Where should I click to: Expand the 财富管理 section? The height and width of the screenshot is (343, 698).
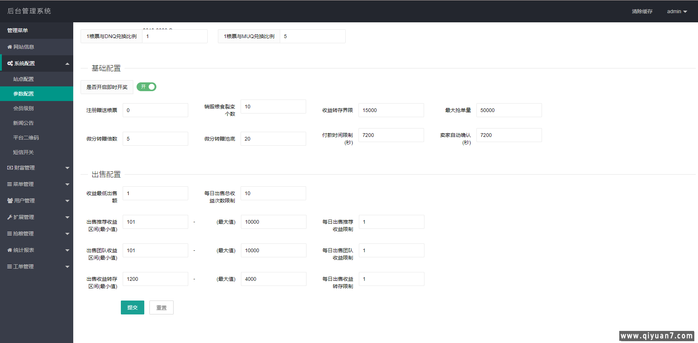coord(37,168)
